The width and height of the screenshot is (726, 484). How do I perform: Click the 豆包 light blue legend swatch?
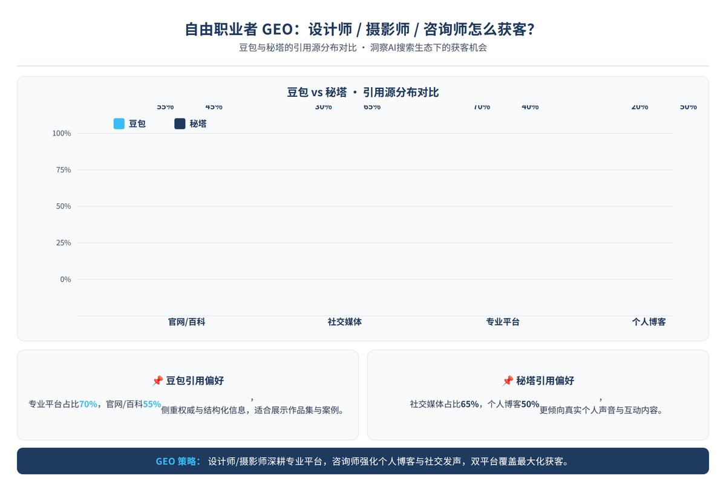(x=119, y=123)
